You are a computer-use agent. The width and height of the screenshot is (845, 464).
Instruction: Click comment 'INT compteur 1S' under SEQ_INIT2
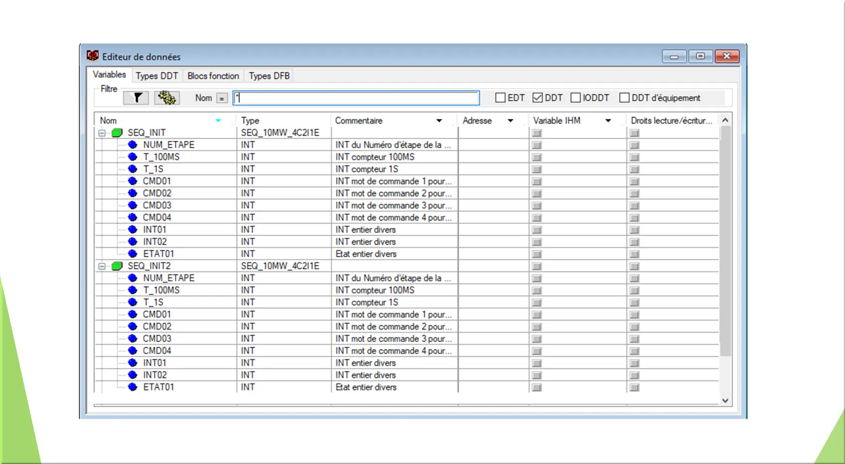click(x=367, y=302)
